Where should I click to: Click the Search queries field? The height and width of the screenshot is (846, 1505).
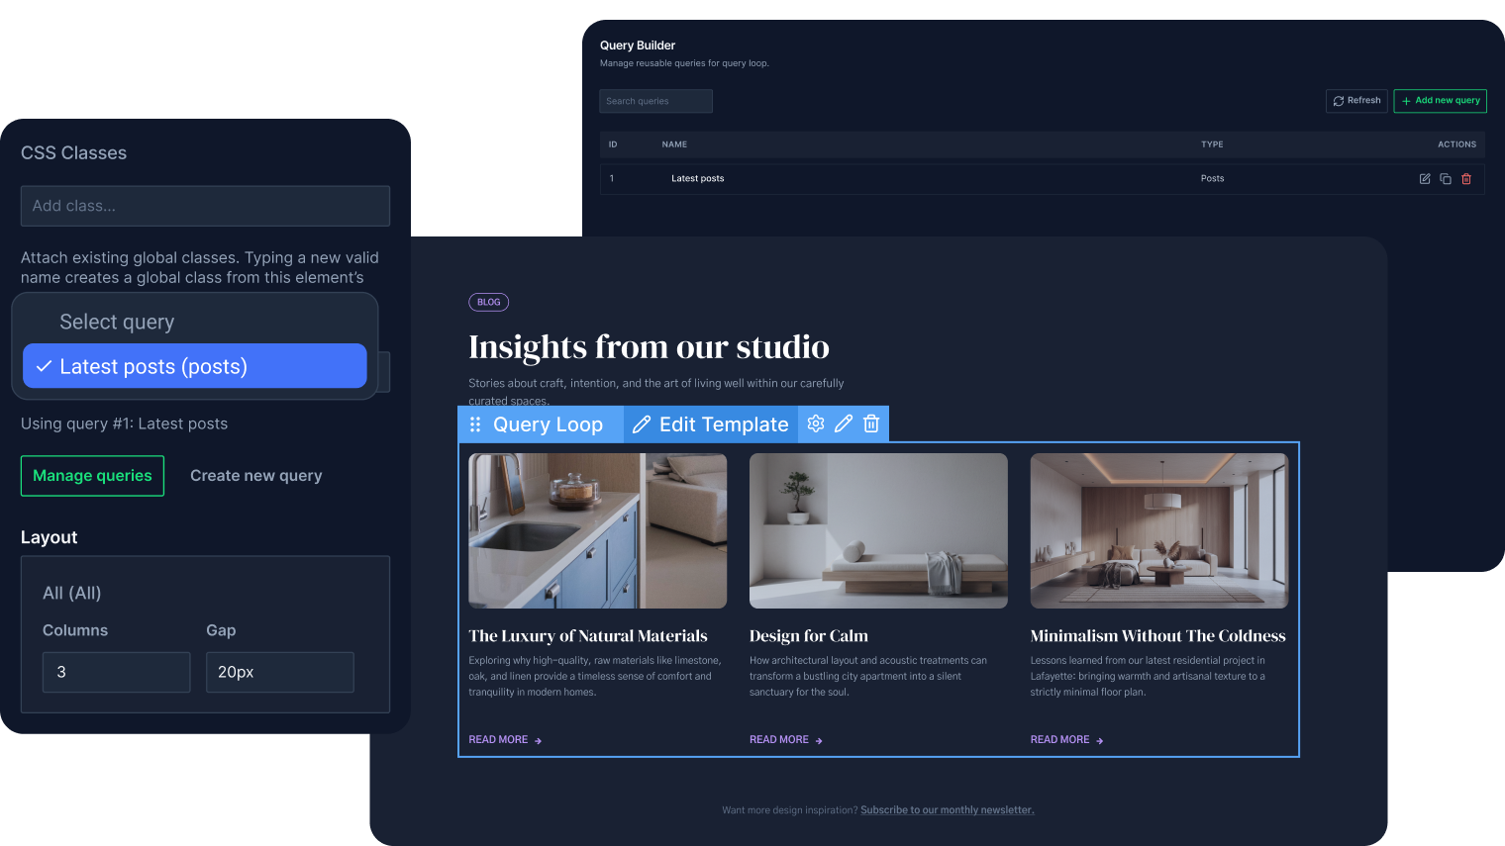(x=655, y=101)
